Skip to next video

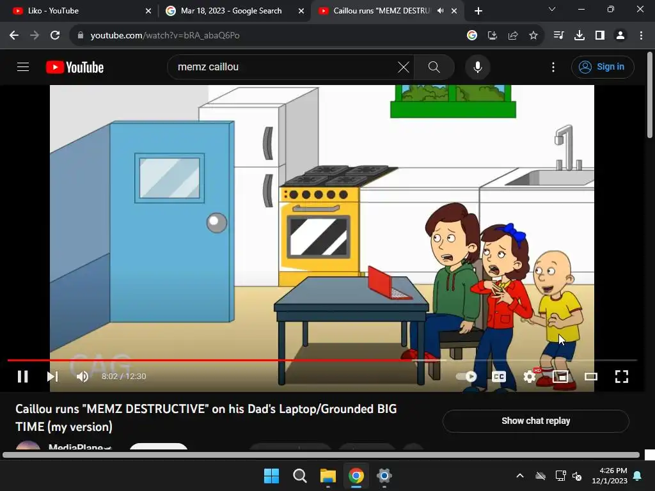[52, 377]
